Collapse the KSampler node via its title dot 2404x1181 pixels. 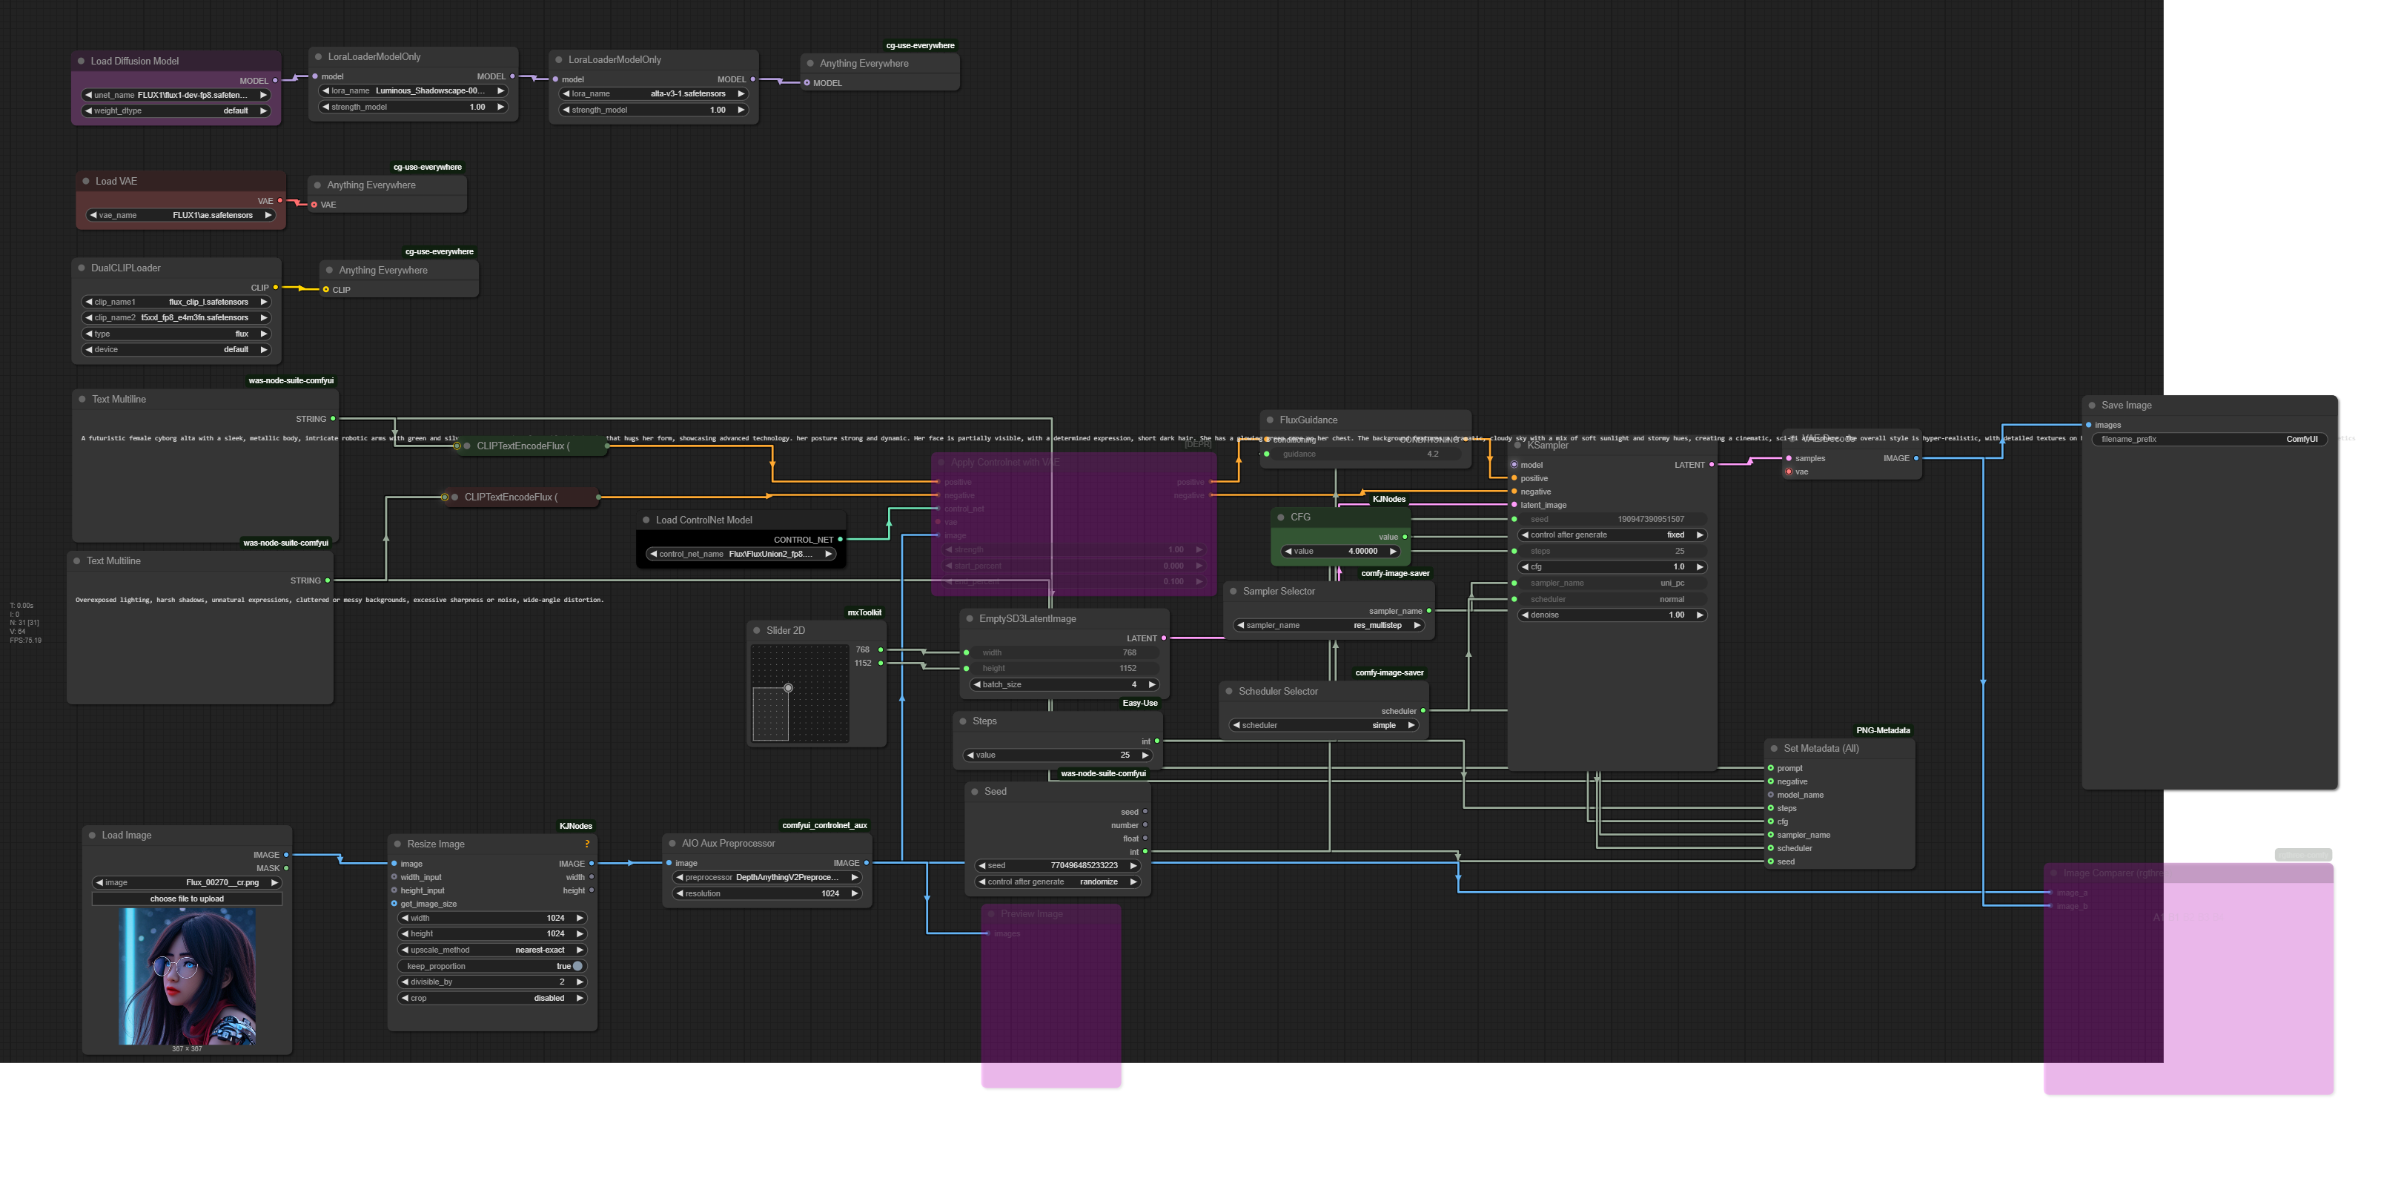[1517, 446]
